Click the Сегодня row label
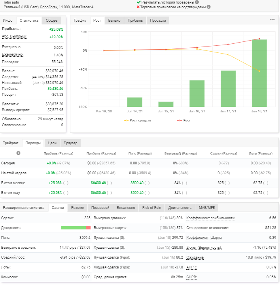 (x=8, y=163)
